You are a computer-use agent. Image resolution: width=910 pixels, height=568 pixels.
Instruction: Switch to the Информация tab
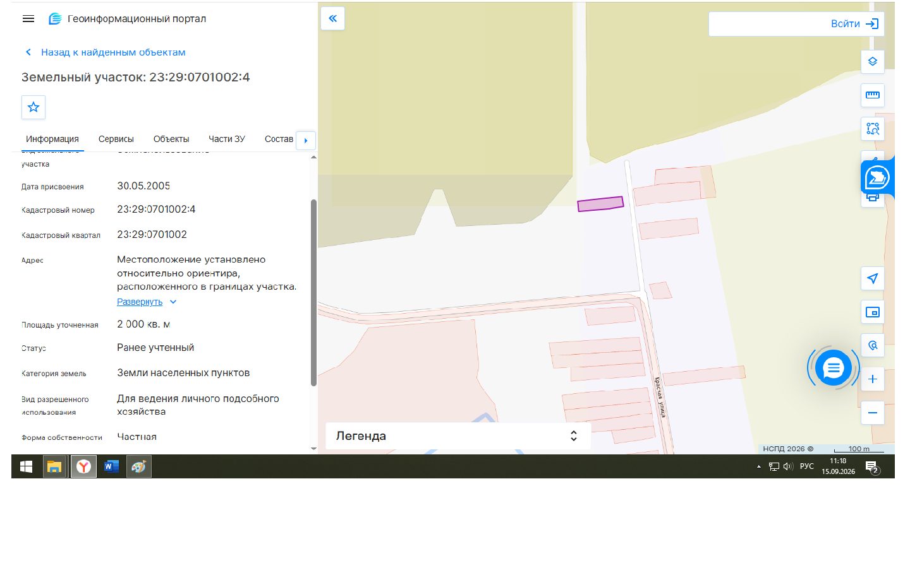click(52, 139)
